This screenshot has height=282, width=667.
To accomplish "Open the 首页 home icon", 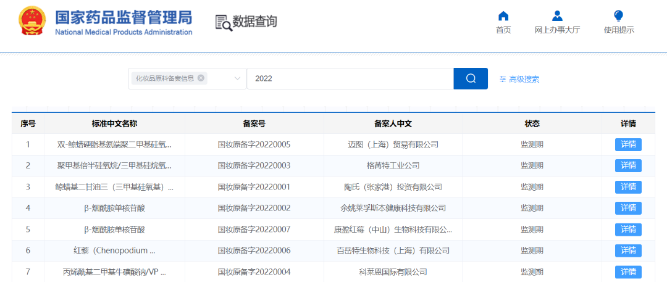I will point(503,16).
